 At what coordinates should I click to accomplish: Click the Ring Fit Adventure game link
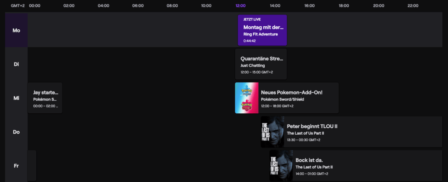260,34
